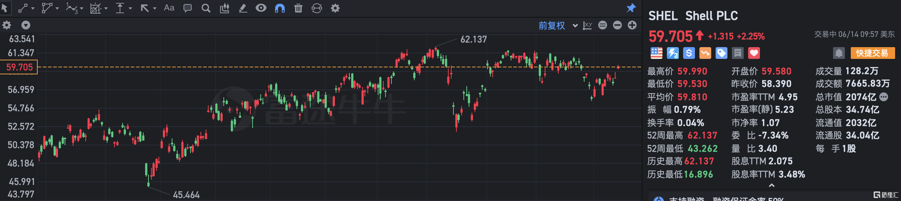
Task: Set a price alert with bell icon
Action: coord(839,53)
